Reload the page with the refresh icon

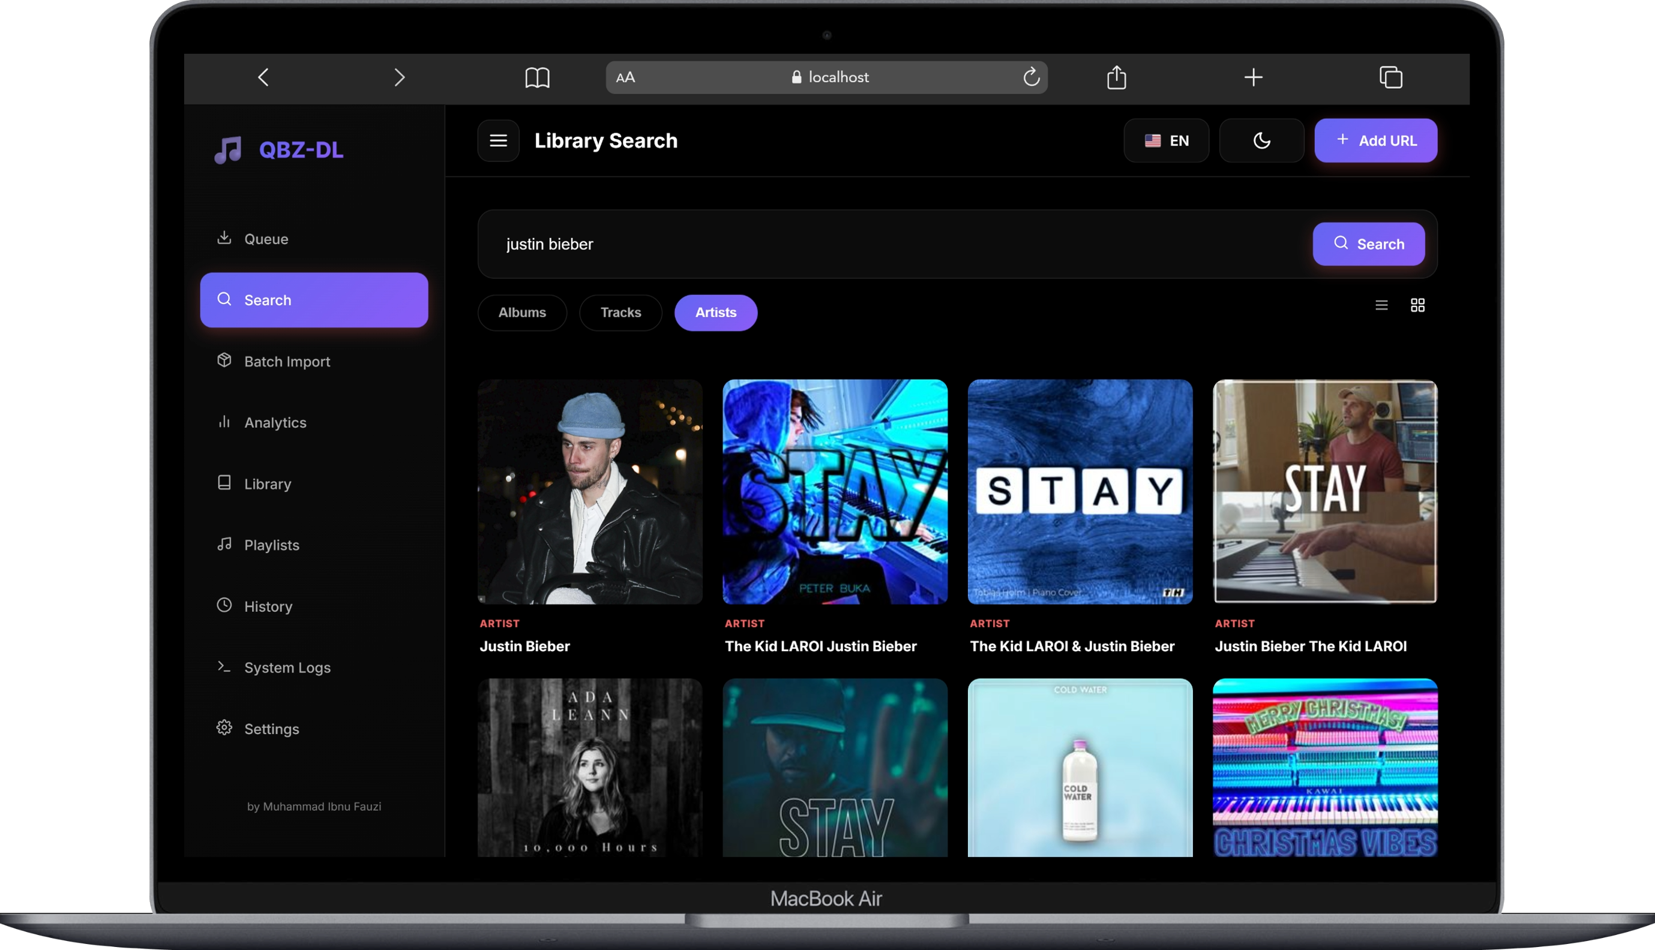pos(1031,77)
